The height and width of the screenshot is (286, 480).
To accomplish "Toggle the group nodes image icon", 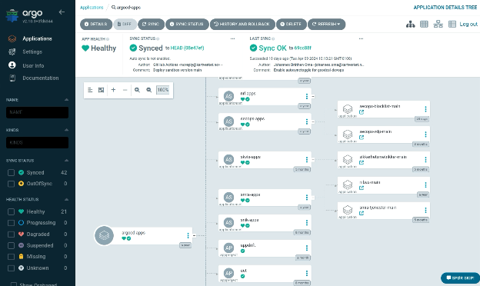I will click(101, 90).
